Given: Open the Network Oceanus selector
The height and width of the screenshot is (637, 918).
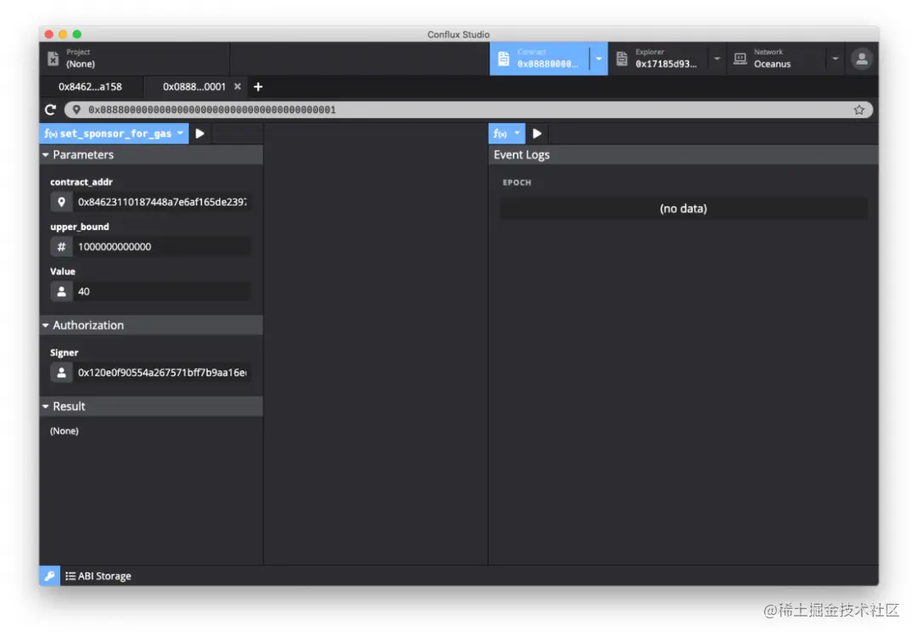Looking at the screenshot, I should coord(777,59).
